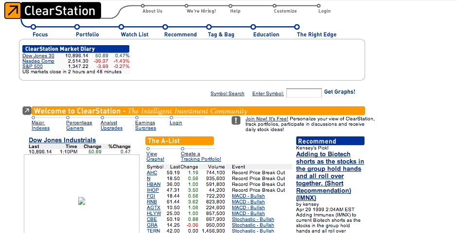Click the Enter Symbol label link
Viewport: 457px width, 233px height.
[x=268, y=93]
